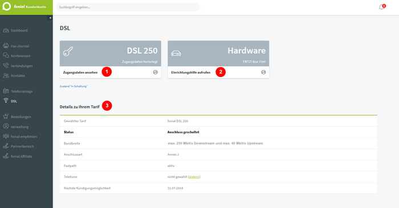Click the date 31.07.2018
The height and width of the screenshot is (208, 399).
tap(175, 188)
